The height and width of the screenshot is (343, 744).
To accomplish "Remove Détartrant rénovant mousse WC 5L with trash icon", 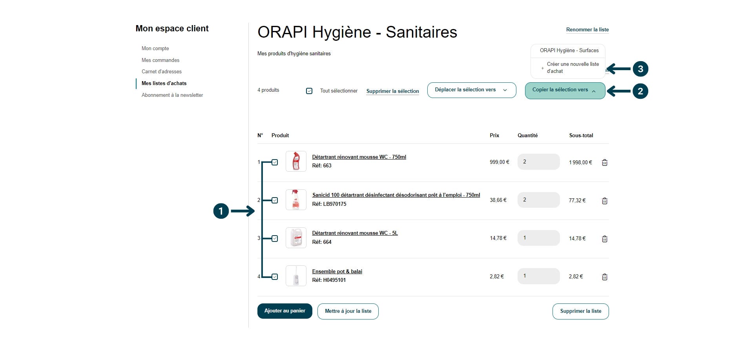I will click(605, 239).
